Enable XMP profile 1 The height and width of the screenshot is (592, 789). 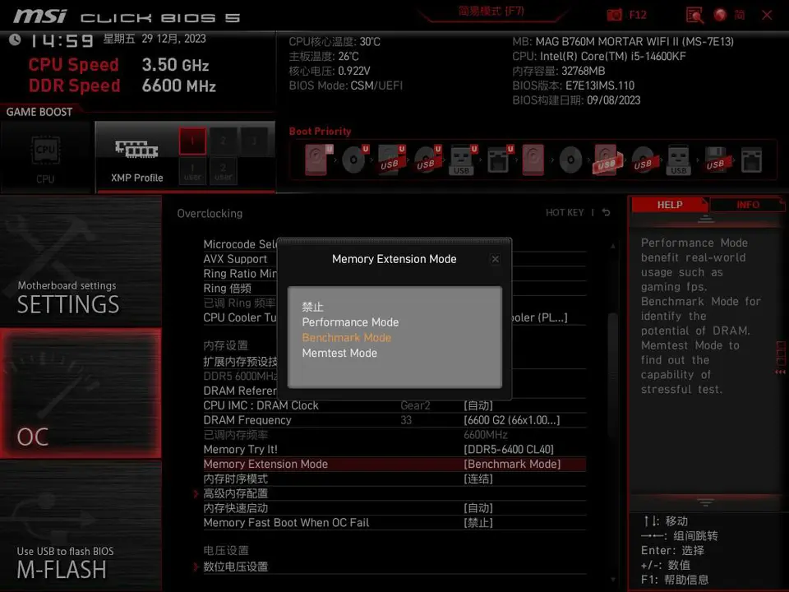(192, 141)
